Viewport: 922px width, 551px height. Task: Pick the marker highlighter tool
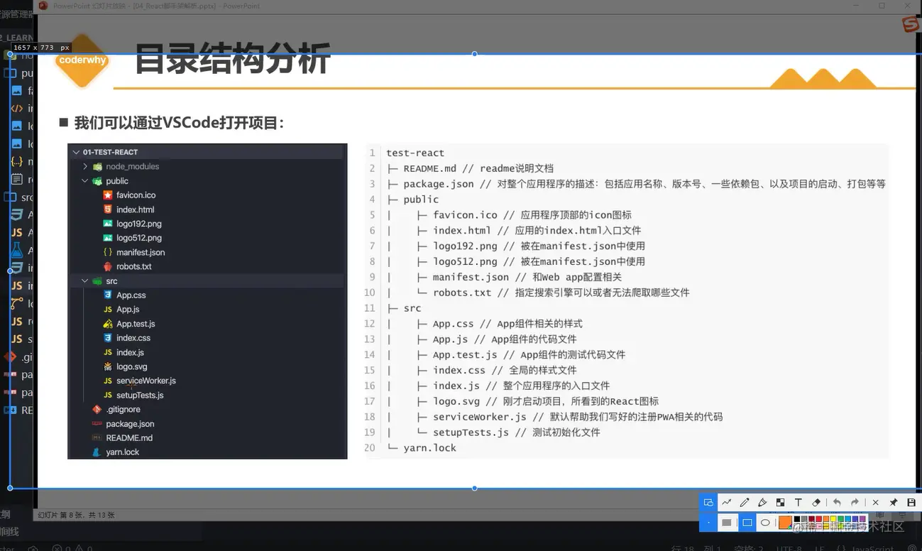click(762, 503)
